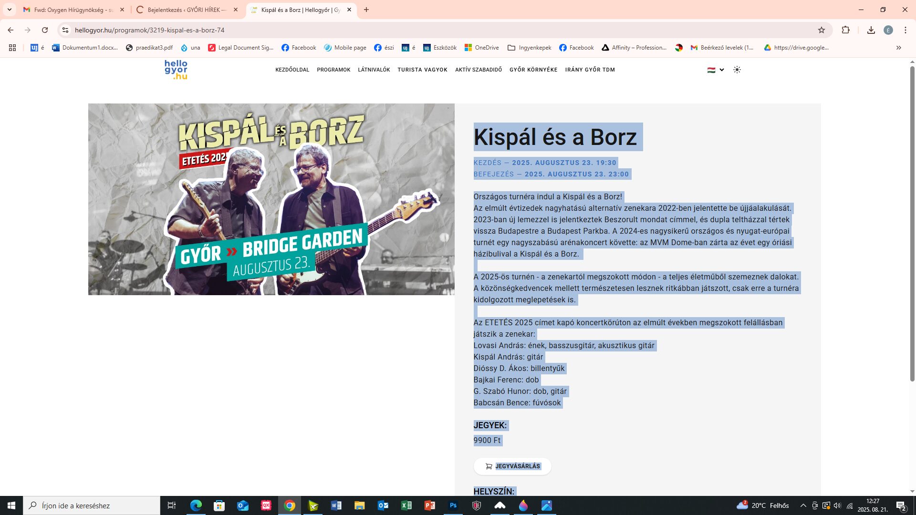Open the LÁTNIVALÓK menu item
916x515 pixels.
[374, 70]
